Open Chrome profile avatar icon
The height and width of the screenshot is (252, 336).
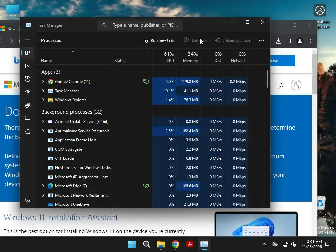coord(299,41)
